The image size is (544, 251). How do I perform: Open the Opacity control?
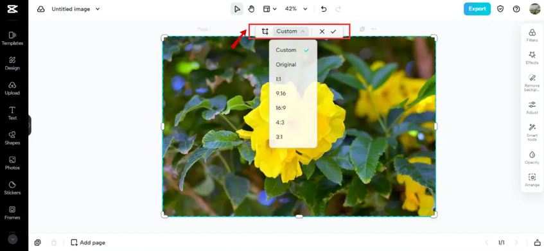click(532, 158)
